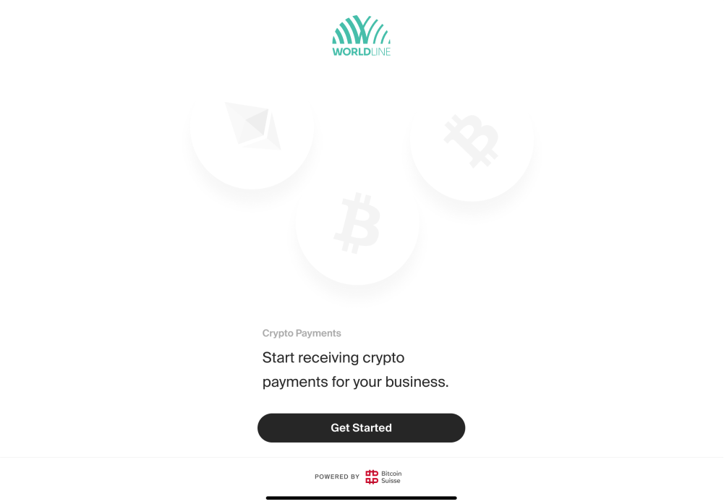The height and width of the screenshot is (504, 724).
Task: Click the POWERED BY footer label
Action: coord(337,477)
